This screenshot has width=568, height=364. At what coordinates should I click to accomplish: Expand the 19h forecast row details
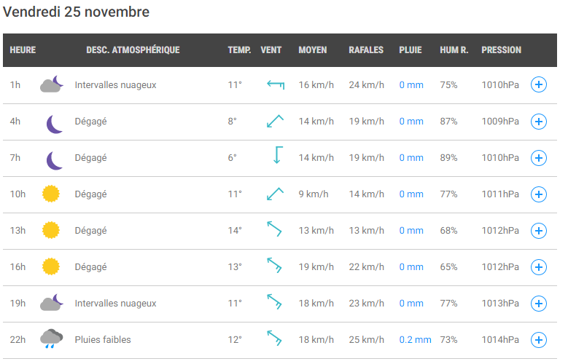point(538,304)
